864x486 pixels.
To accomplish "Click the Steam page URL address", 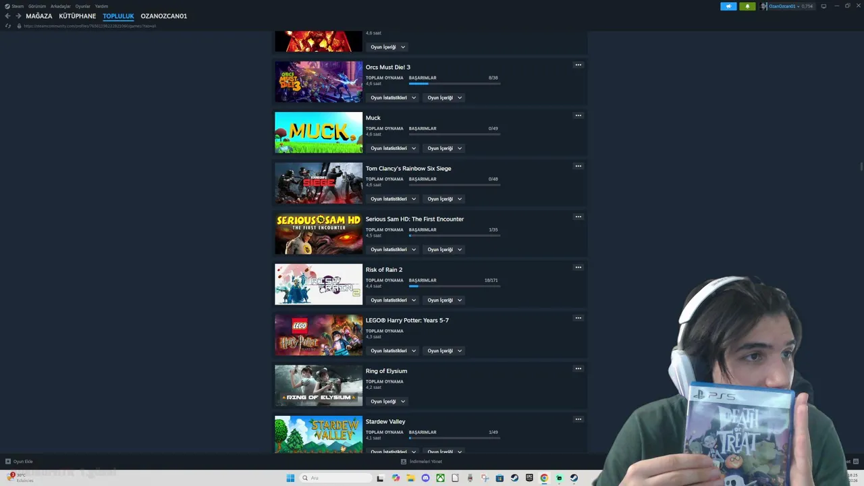I will pos(90,26).
